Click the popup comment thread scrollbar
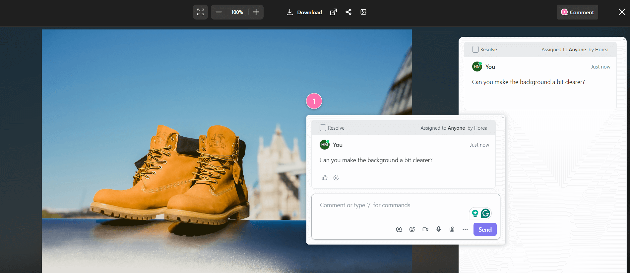 503,154
